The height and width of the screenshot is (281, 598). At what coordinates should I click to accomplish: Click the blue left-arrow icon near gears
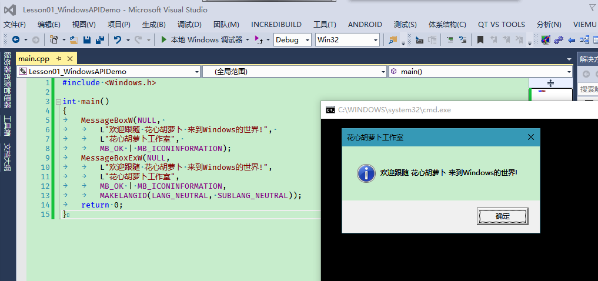(x=572, y=40)
